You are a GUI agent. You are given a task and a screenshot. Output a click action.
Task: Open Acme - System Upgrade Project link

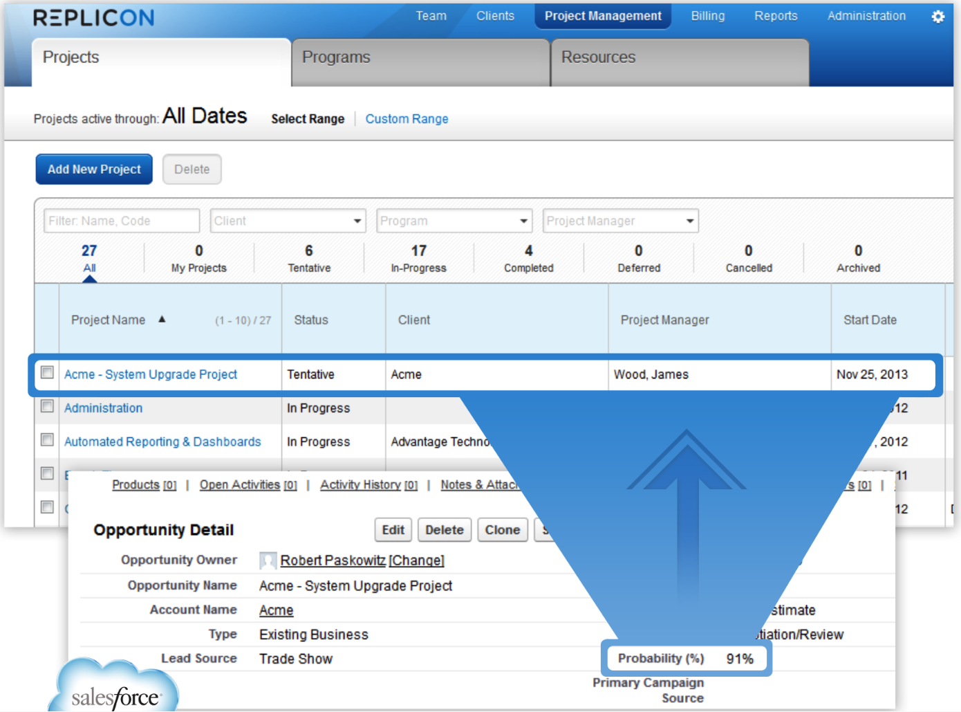click(x=151, y=374)
